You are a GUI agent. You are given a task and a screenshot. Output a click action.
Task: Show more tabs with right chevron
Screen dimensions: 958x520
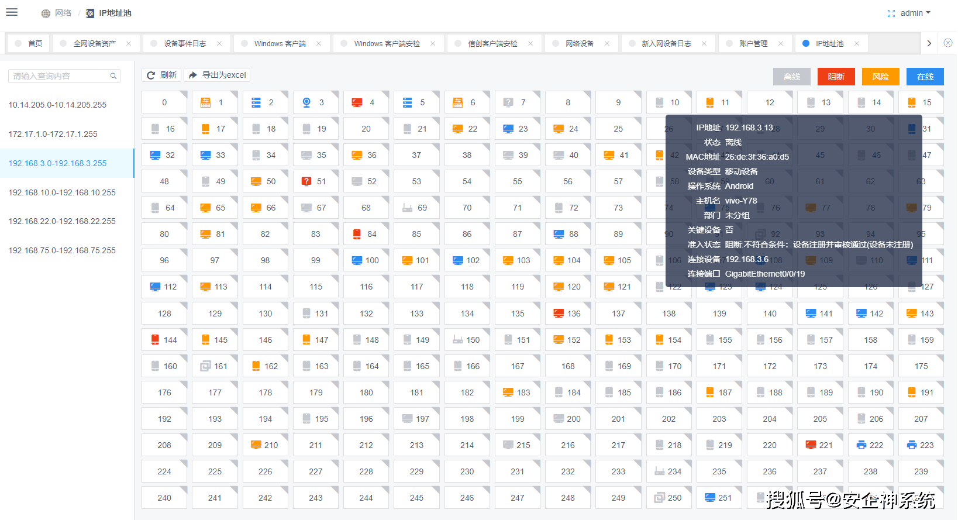(x=929, y=43)
